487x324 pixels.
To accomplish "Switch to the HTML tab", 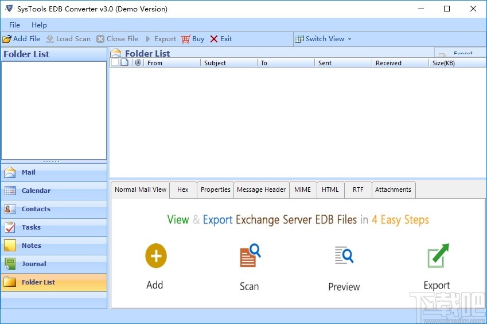I will click(x=330, y=189).
